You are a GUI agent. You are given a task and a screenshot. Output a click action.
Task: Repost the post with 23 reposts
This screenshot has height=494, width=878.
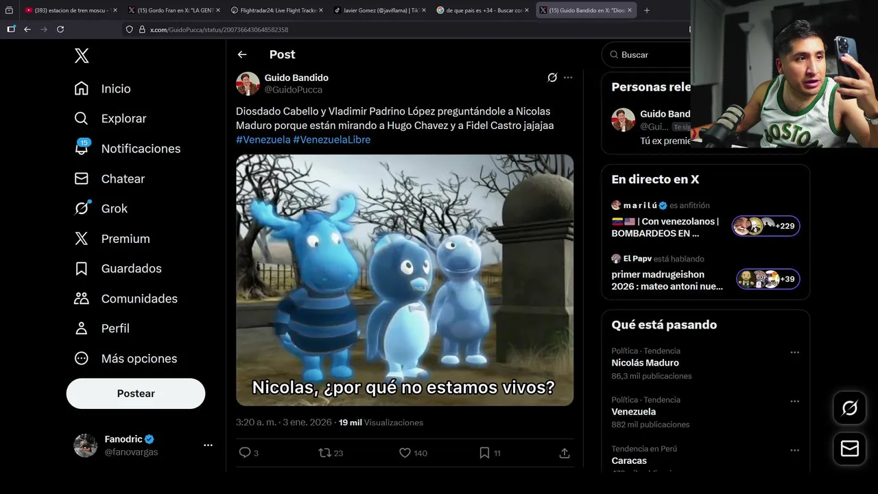click(x=331, y=453)
